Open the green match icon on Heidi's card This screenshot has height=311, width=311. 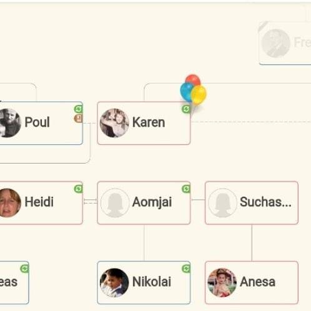78,189
